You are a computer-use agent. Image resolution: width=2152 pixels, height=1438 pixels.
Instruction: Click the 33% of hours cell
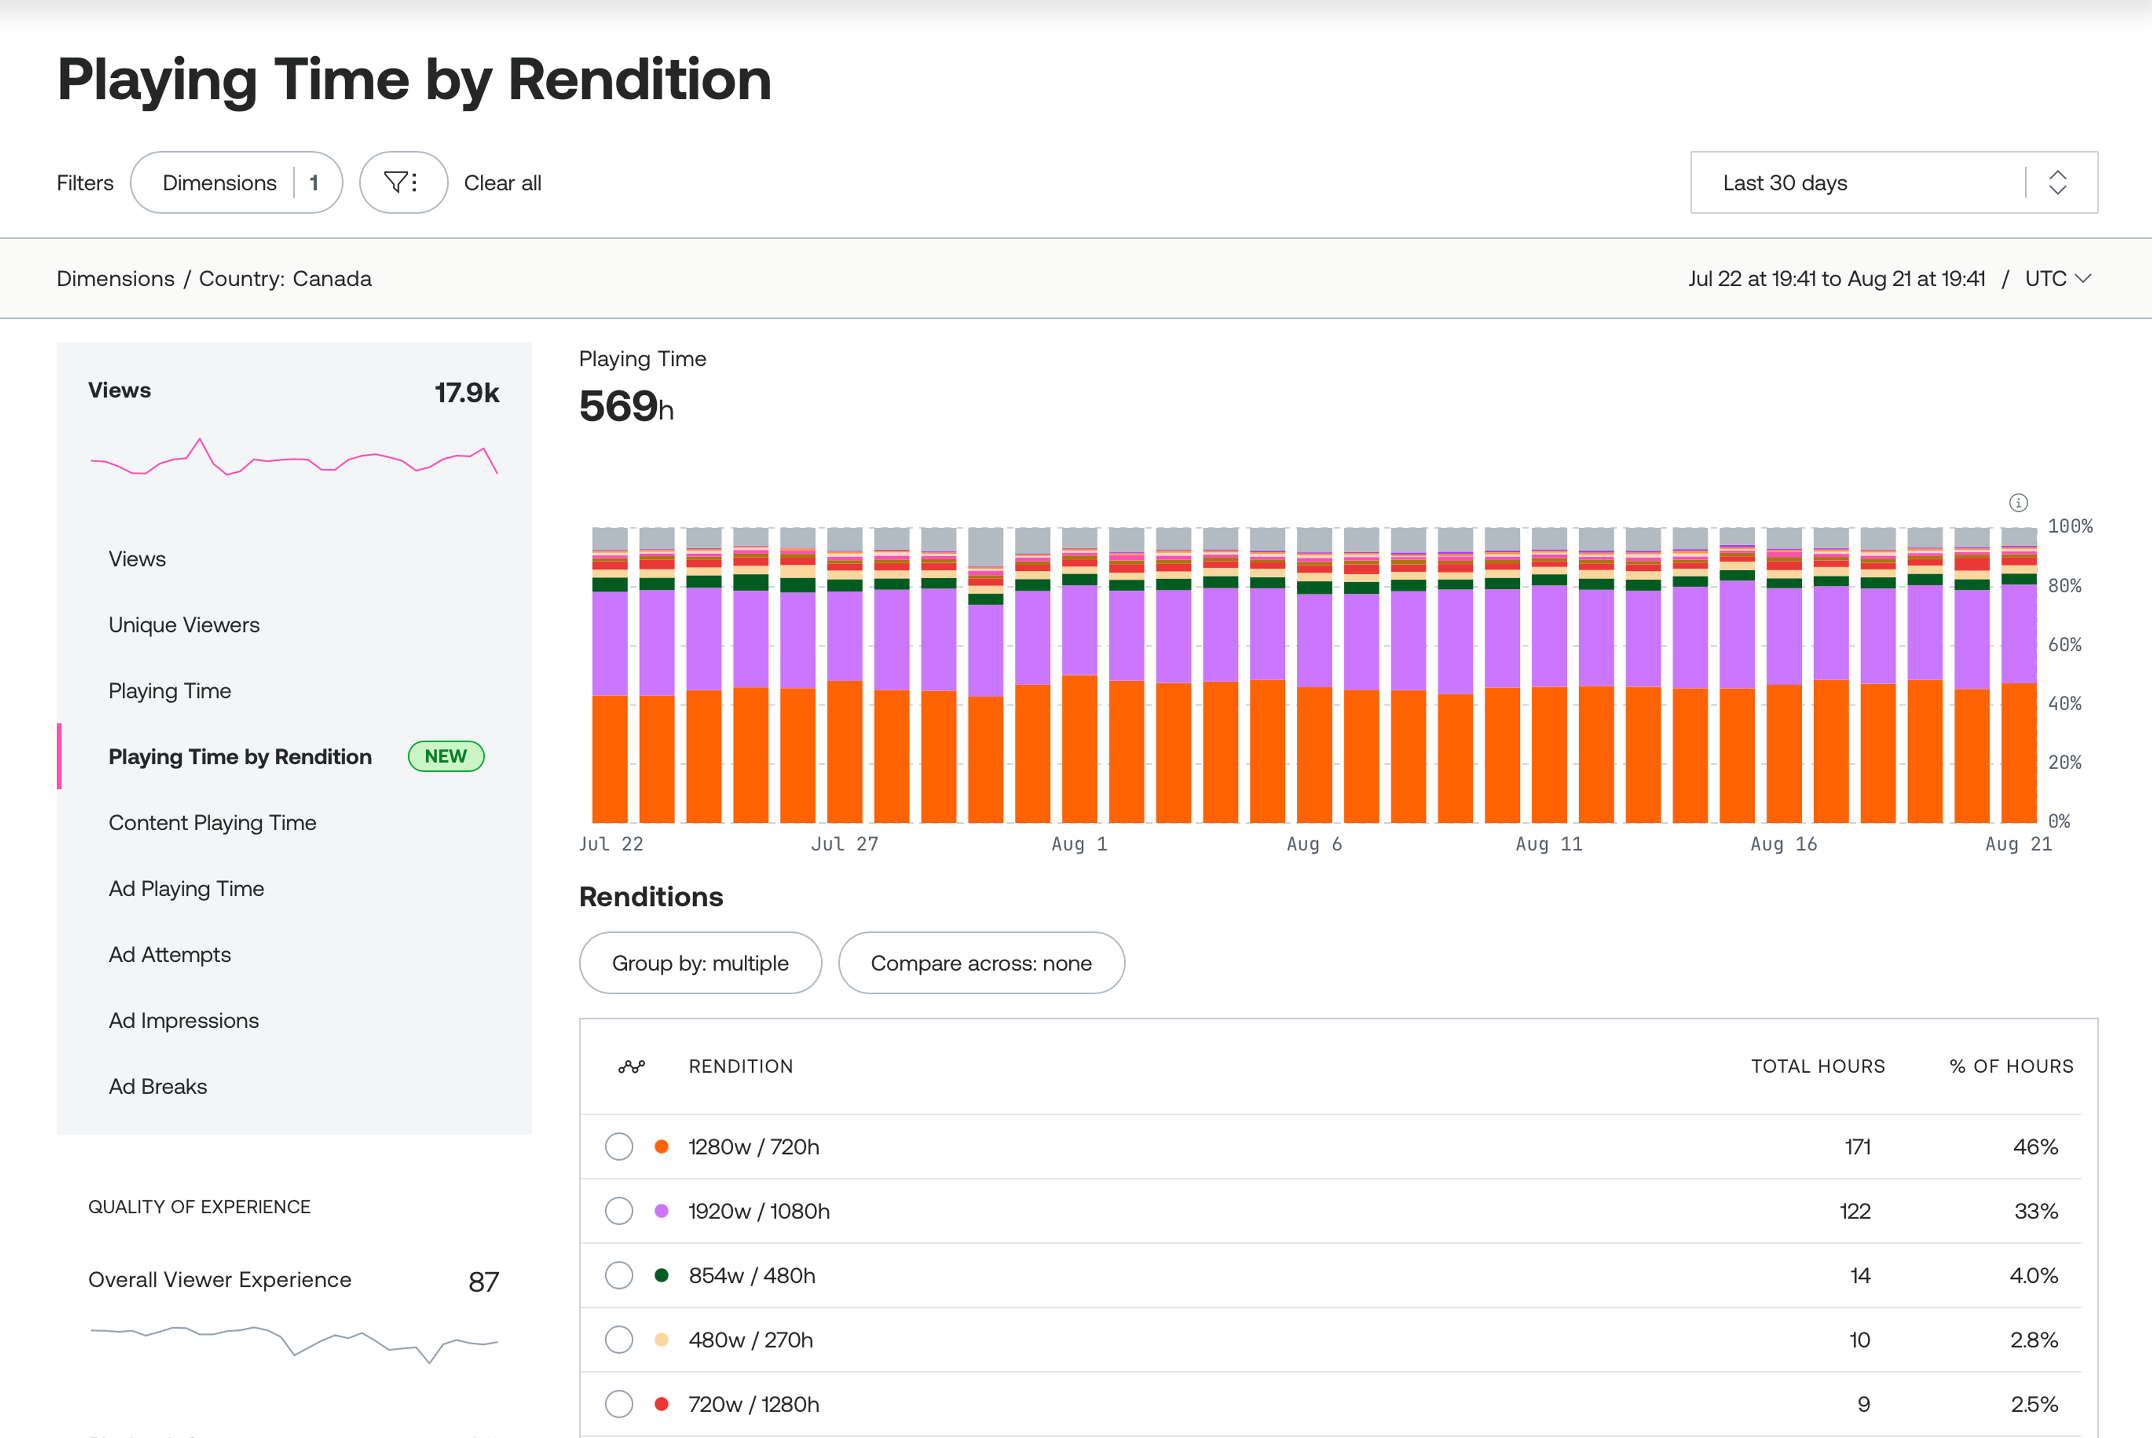[x=2035, y=1211]
